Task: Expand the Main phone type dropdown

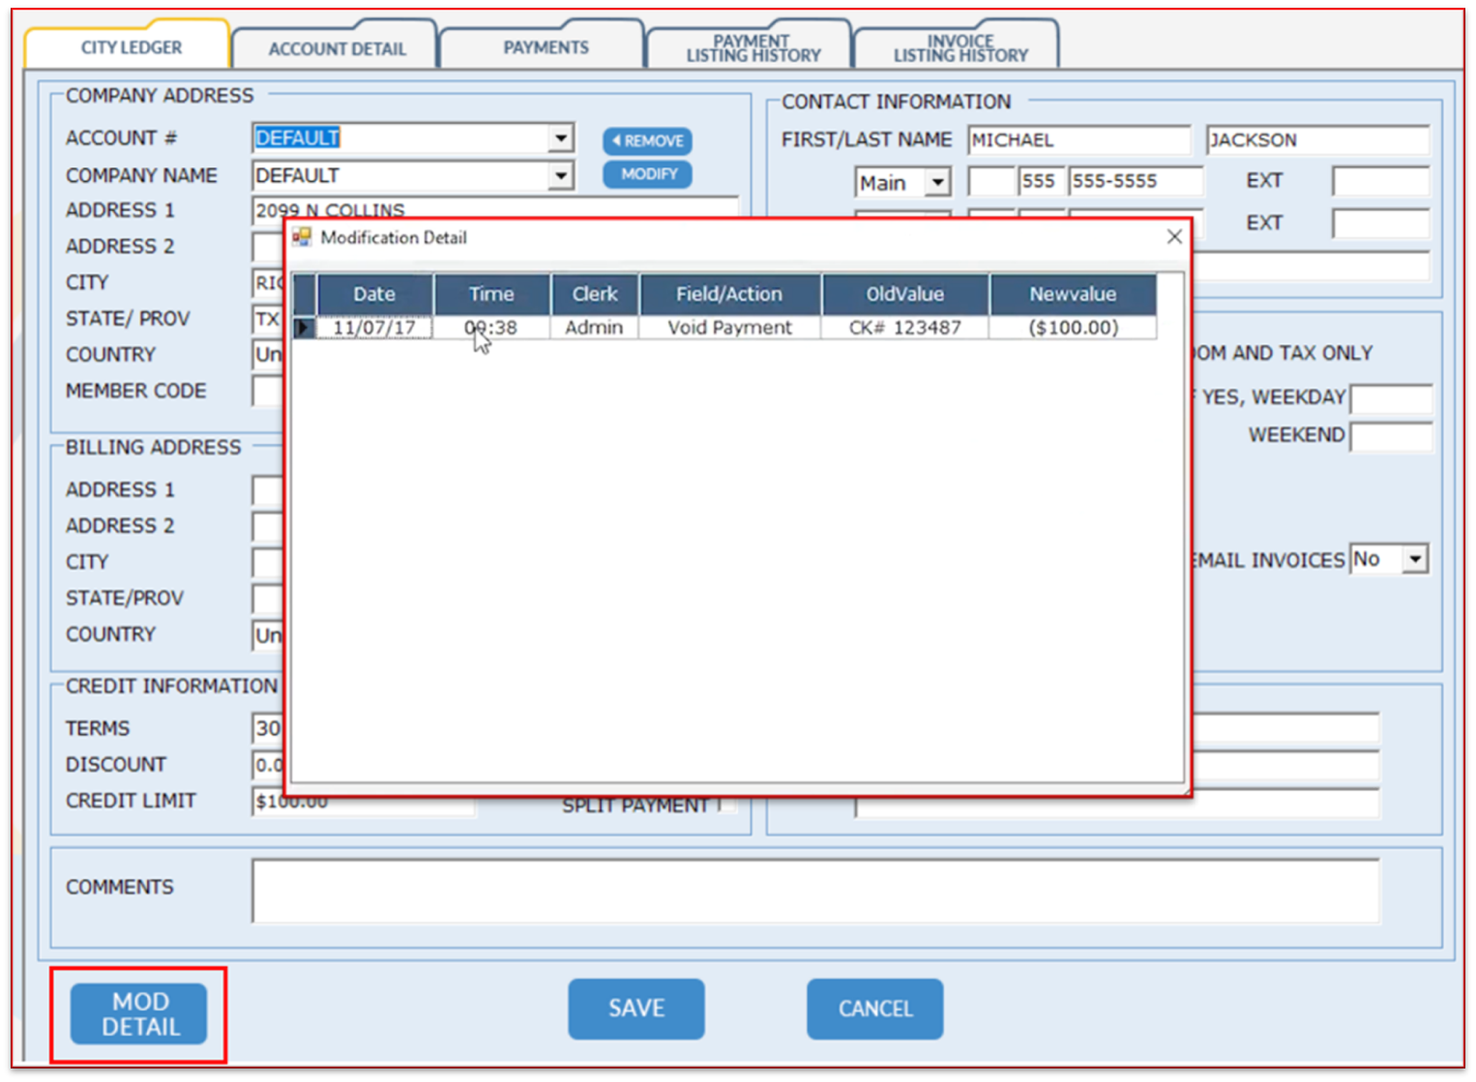Action: (x=936, y=183)
